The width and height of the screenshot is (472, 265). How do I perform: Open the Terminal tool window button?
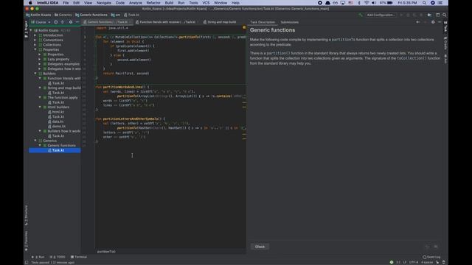(x=79, y=257)
